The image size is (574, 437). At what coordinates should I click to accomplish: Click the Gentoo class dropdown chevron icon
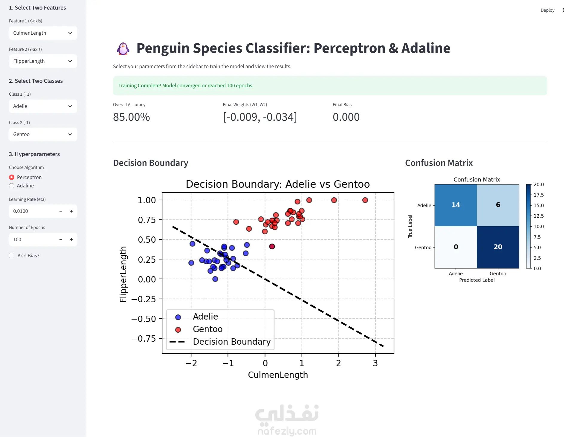click(x=70, y=134)
